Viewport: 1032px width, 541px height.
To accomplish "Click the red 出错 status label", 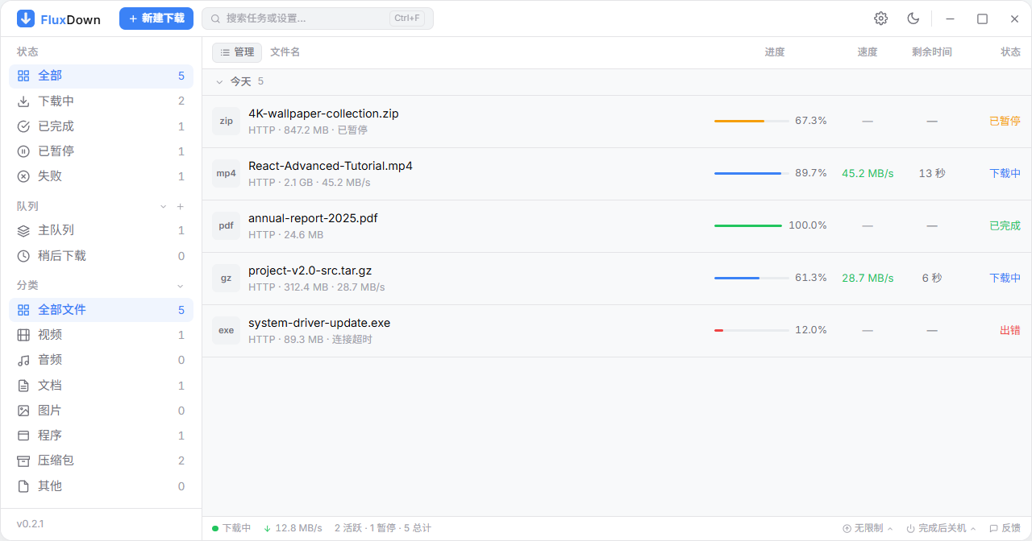I will click(x=1010, y=330).
